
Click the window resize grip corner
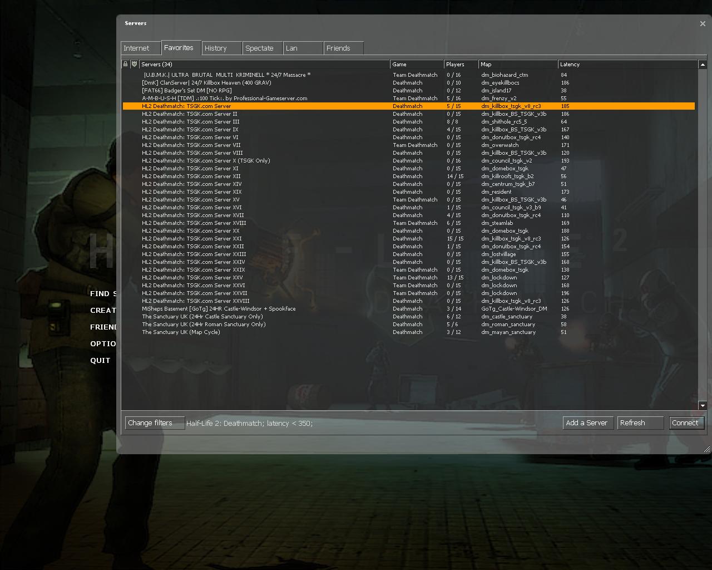(706, 449)
